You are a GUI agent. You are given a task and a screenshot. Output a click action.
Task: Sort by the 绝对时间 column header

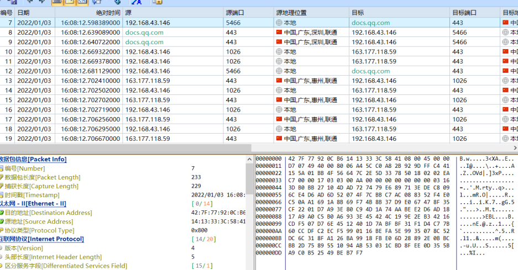click(x=108, y=13)
